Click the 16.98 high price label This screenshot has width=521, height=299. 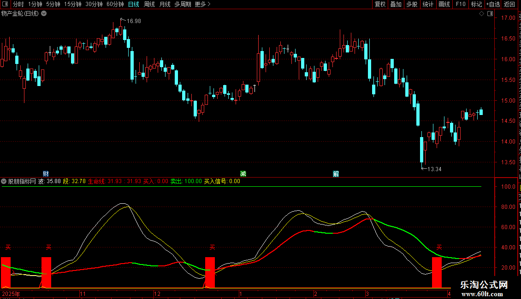tap(134, 21)
